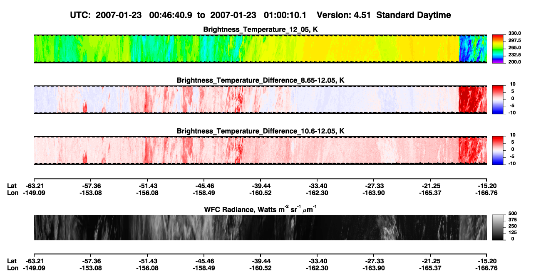Image resolution: width=541 pixels, height=277 pixels.
Task: Click the end time '01:00:10.1' in header
Action: pyautogui.click(x=285, y=15)
